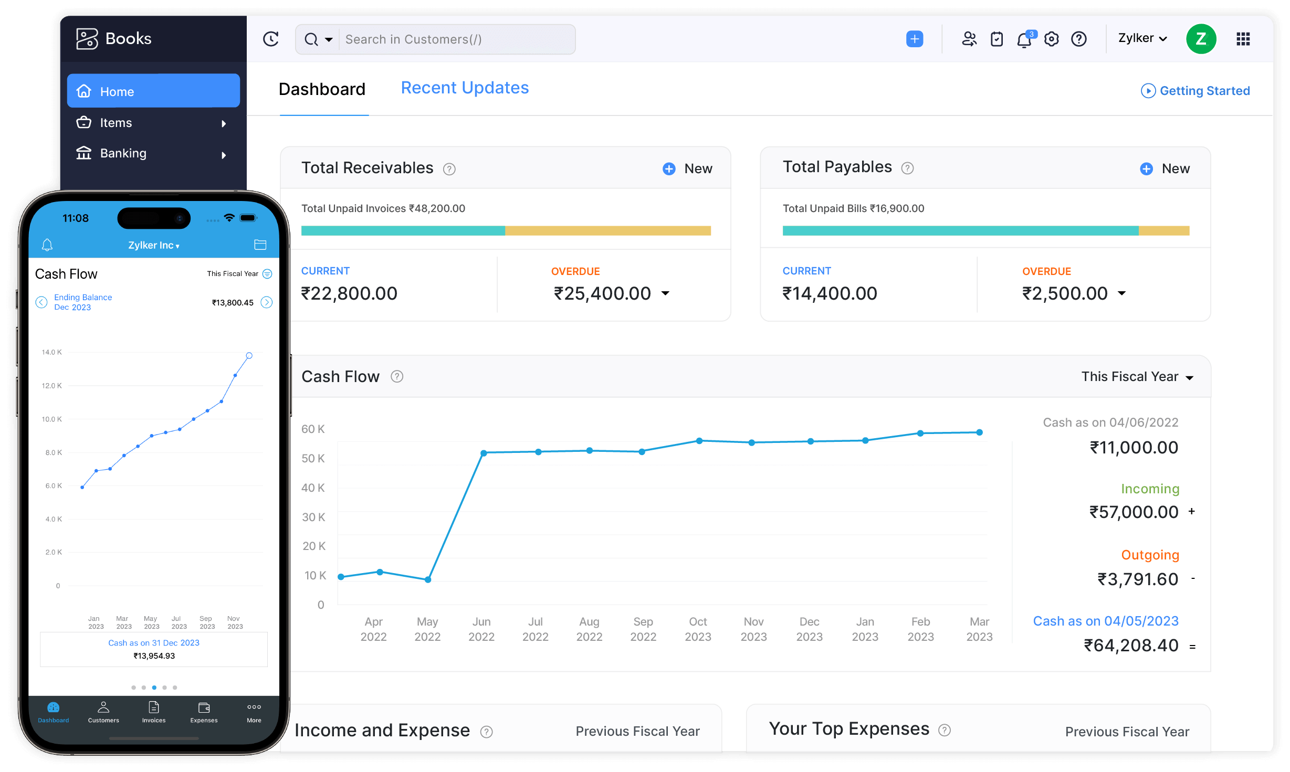Click the settings gear icon

(1053, 39)
